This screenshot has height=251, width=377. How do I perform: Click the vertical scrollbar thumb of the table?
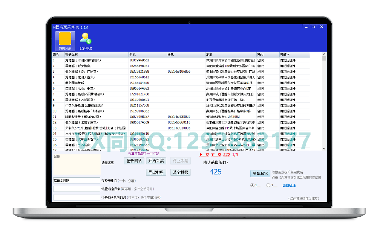point(324,58)
